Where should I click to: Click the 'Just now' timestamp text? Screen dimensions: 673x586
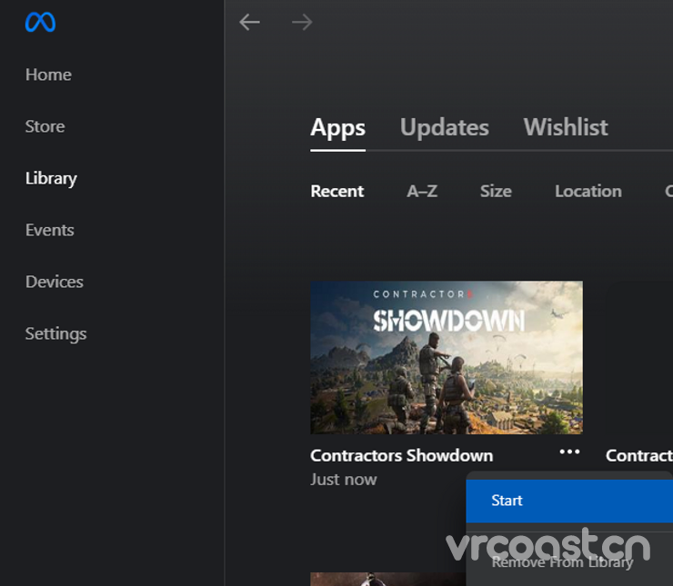(x=344, y=480)
